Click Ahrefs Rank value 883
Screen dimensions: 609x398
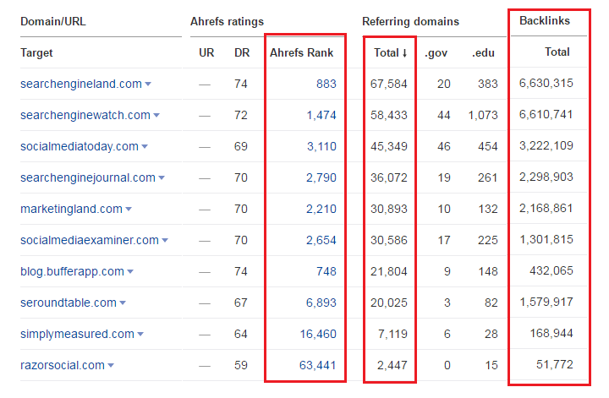pos(326,84)
